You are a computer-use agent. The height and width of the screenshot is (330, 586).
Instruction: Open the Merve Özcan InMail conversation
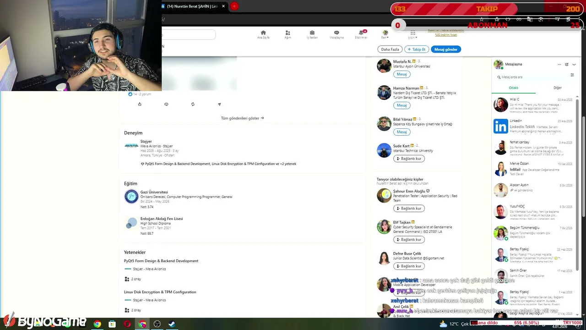click(x=533, y=169)
